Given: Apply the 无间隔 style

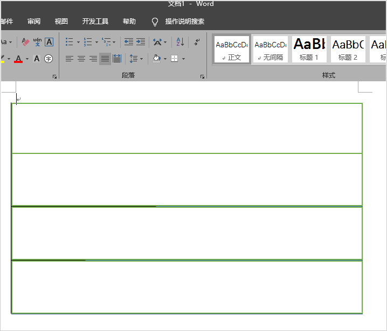Looking at the screenshot, I should [271, 50].
